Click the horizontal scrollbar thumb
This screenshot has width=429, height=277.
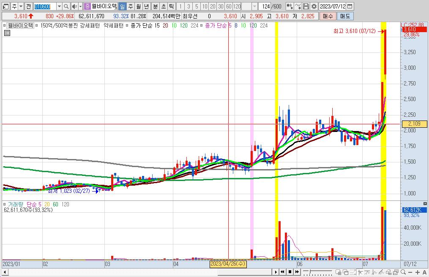245,272
